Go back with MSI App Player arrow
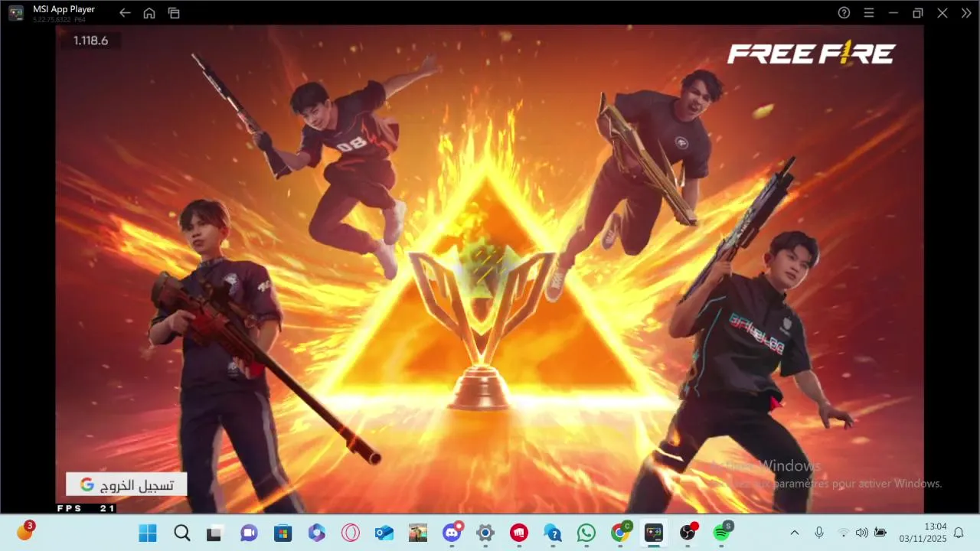Screen dimensions: 980x551 125,13
